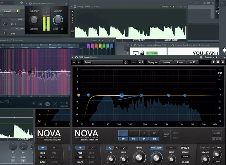Image resolution: width=226 pixels, height=165 pixels.
Task: Toggle THRESHOLD for Band I
Action: click(156, 148)
